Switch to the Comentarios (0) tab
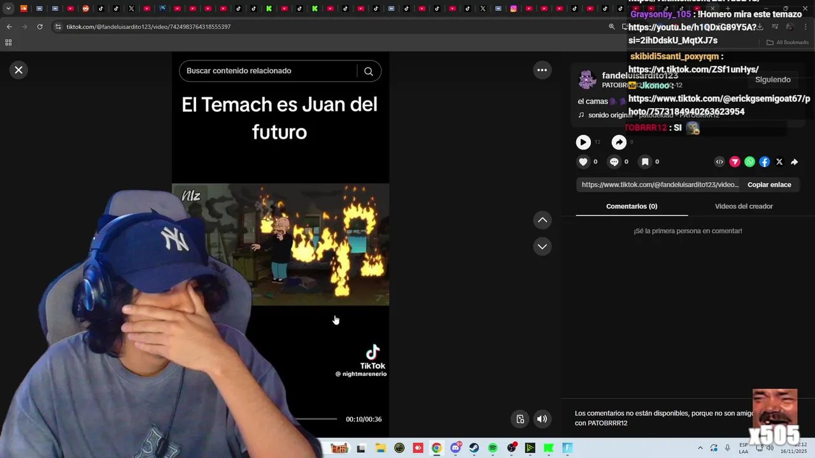 (632, 206)
